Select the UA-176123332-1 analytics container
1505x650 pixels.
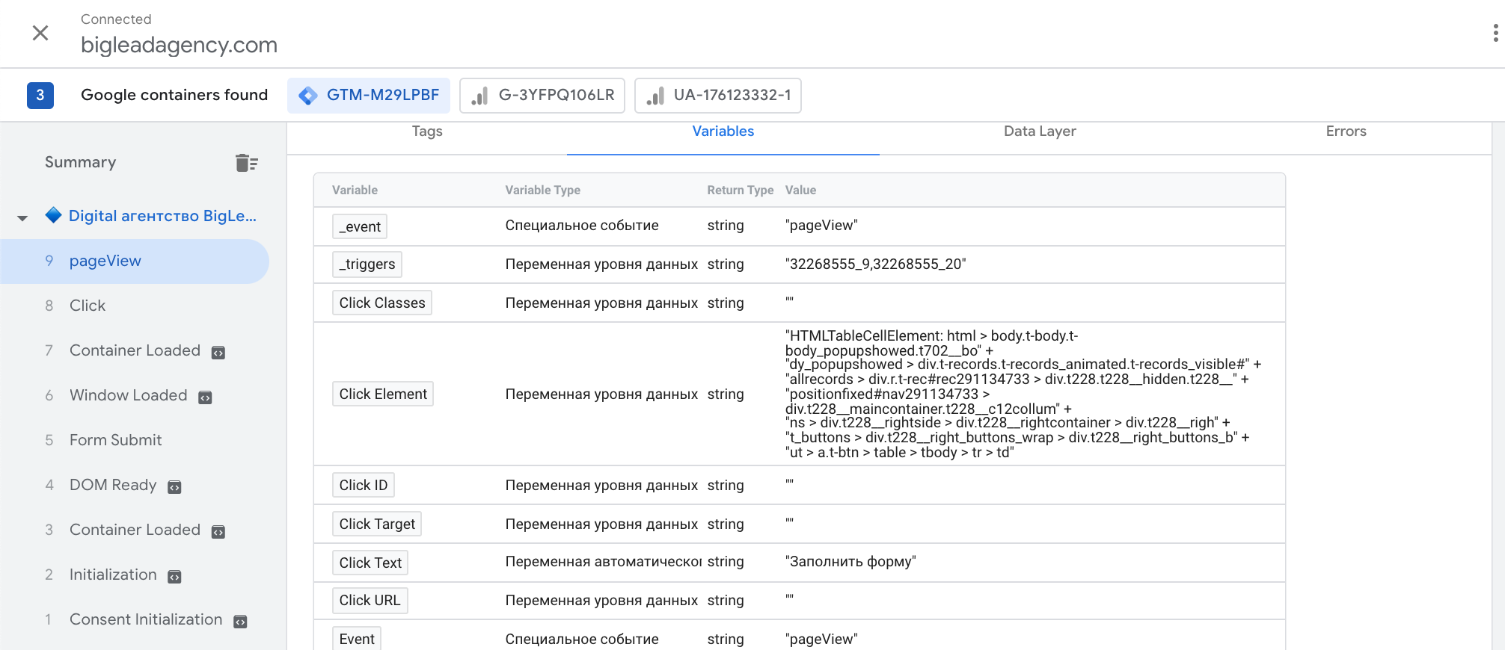[x=718, y=96]
